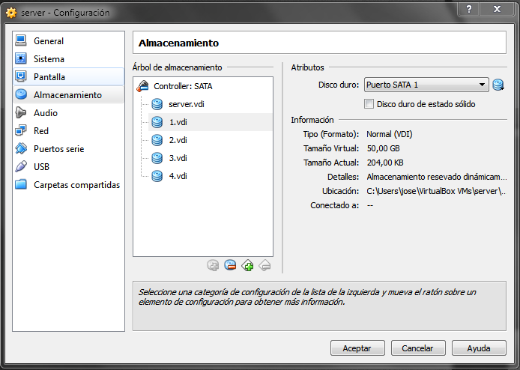This screenshot has width=520, height=370.
Task: Click the Aceptar button
Action: click(357, 348)
